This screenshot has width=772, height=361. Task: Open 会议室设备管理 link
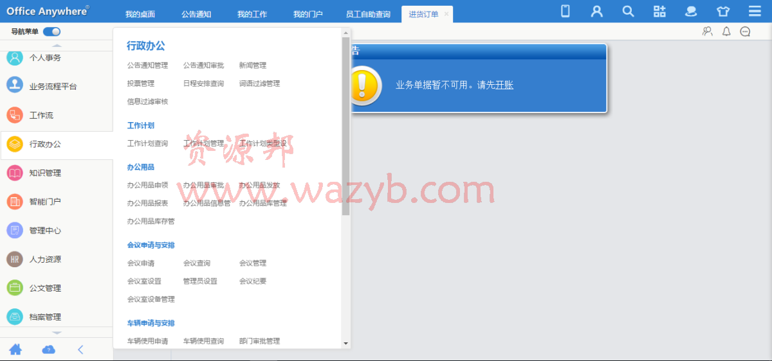[x=151, y=299]
